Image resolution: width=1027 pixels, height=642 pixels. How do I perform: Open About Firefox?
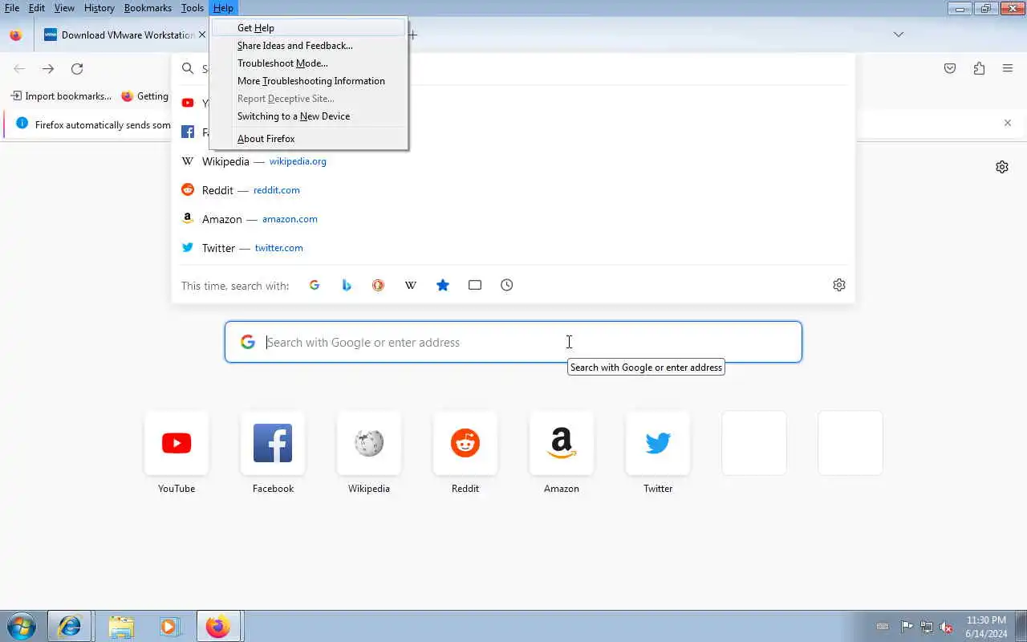[x=308, y=139]
